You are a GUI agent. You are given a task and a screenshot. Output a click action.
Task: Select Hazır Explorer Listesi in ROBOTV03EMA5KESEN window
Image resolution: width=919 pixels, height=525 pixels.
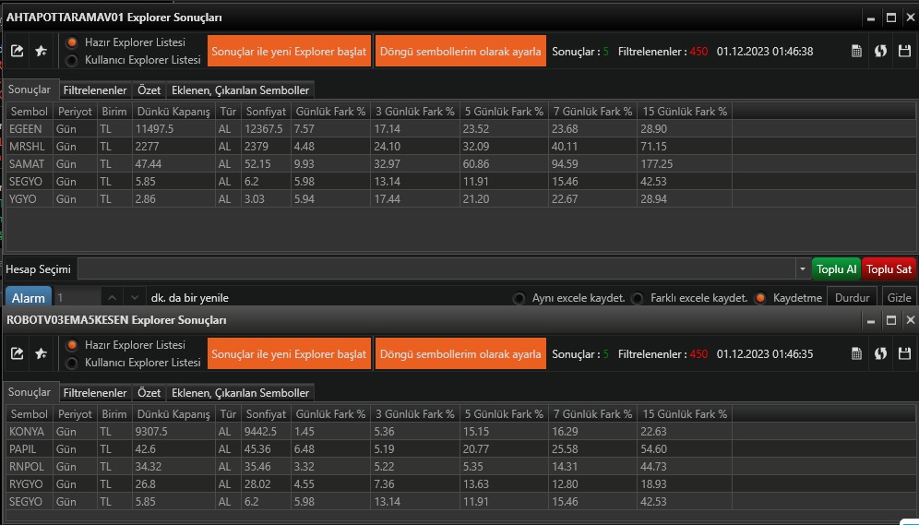tap(72, 345)
